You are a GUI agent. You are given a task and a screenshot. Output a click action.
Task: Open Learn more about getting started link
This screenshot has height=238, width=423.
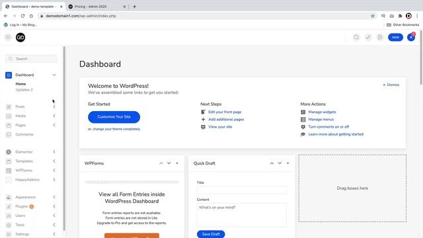[336, 134]
